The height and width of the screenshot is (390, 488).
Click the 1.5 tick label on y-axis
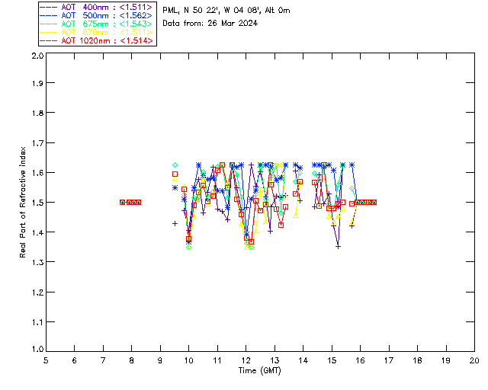(36, 203)
